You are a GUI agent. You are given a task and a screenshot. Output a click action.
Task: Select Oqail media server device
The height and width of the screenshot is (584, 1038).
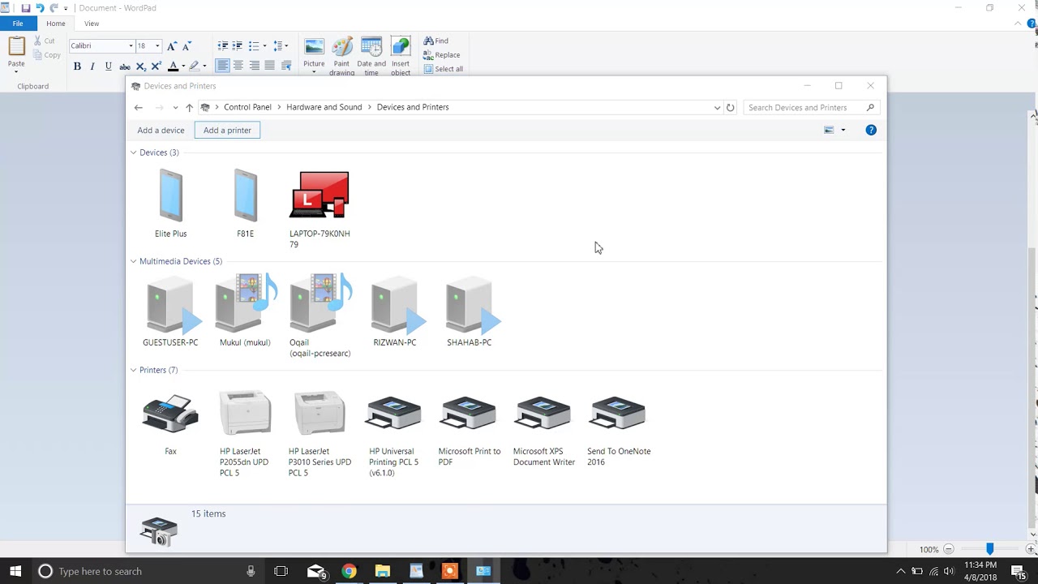pos(320,316)
